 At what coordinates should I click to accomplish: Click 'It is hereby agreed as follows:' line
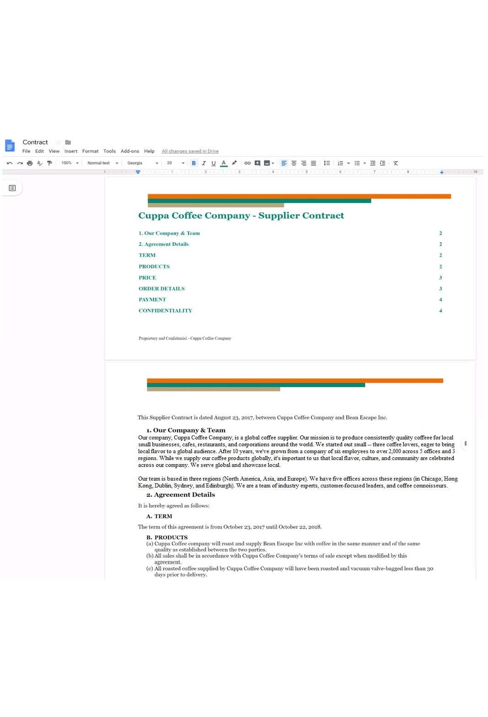[x=174, y=506]
